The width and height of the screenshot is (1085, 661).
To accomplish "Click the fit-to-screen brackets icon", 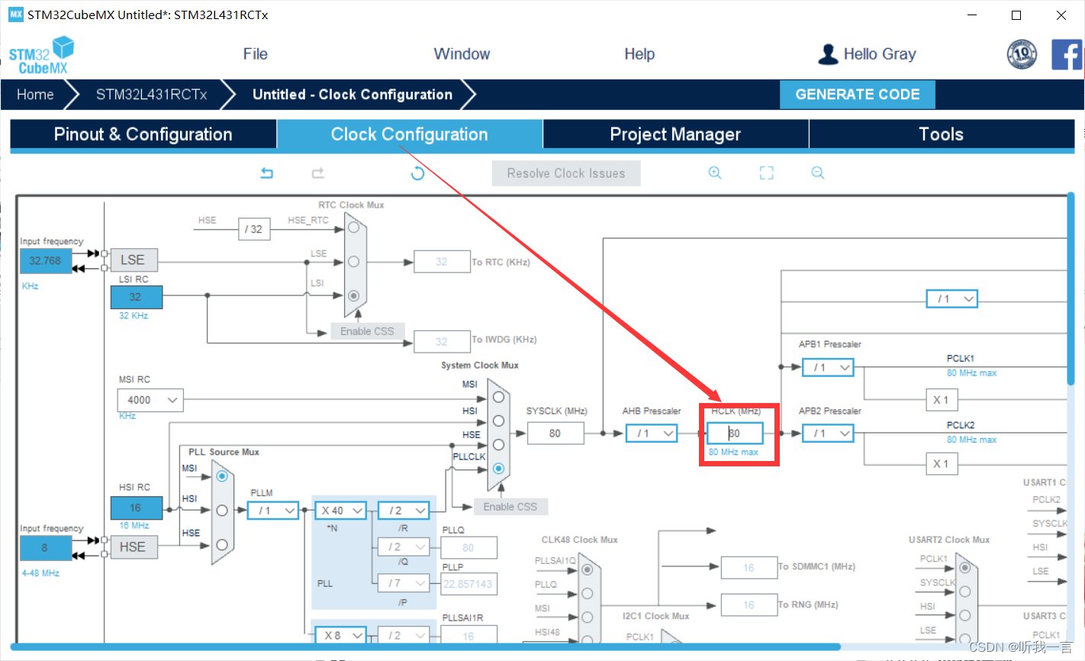I will 767,173.
